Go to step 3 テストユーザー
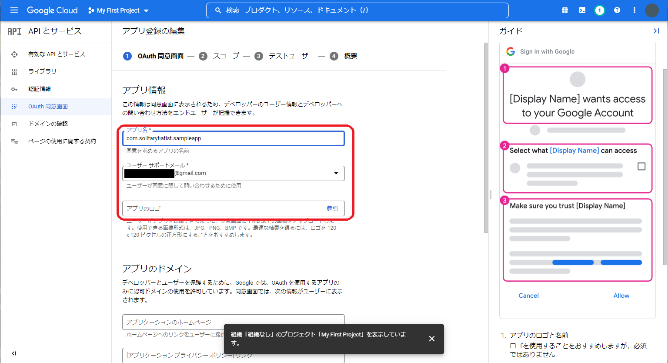Image resolution: width=668 pixels, height=363 pixels. click(x=284, y=56)
